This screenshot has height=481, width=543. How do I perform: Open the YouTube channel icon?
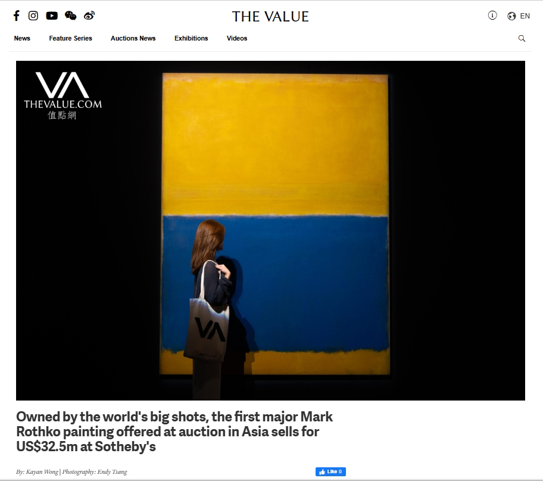coord(52,15)
